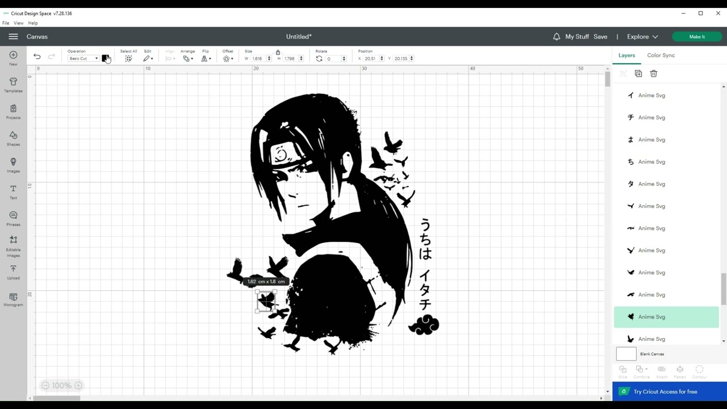The width and height of the screenshot is (727, 409).
Task: Click Try Cricut Access for free banner
Action: pos(670,391)
